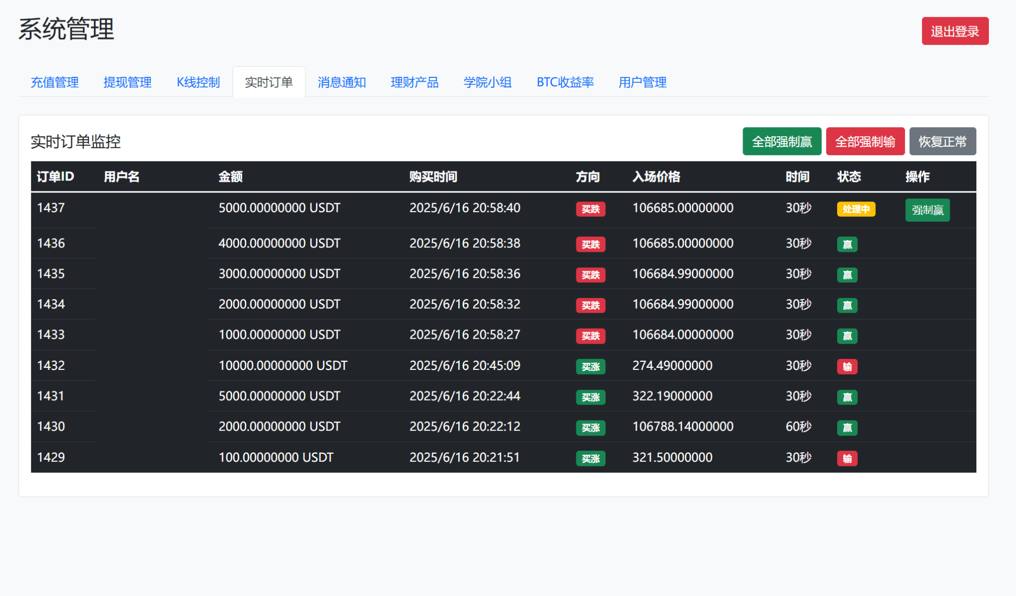Open the 充值管理 tab

(x=55, y=82)
